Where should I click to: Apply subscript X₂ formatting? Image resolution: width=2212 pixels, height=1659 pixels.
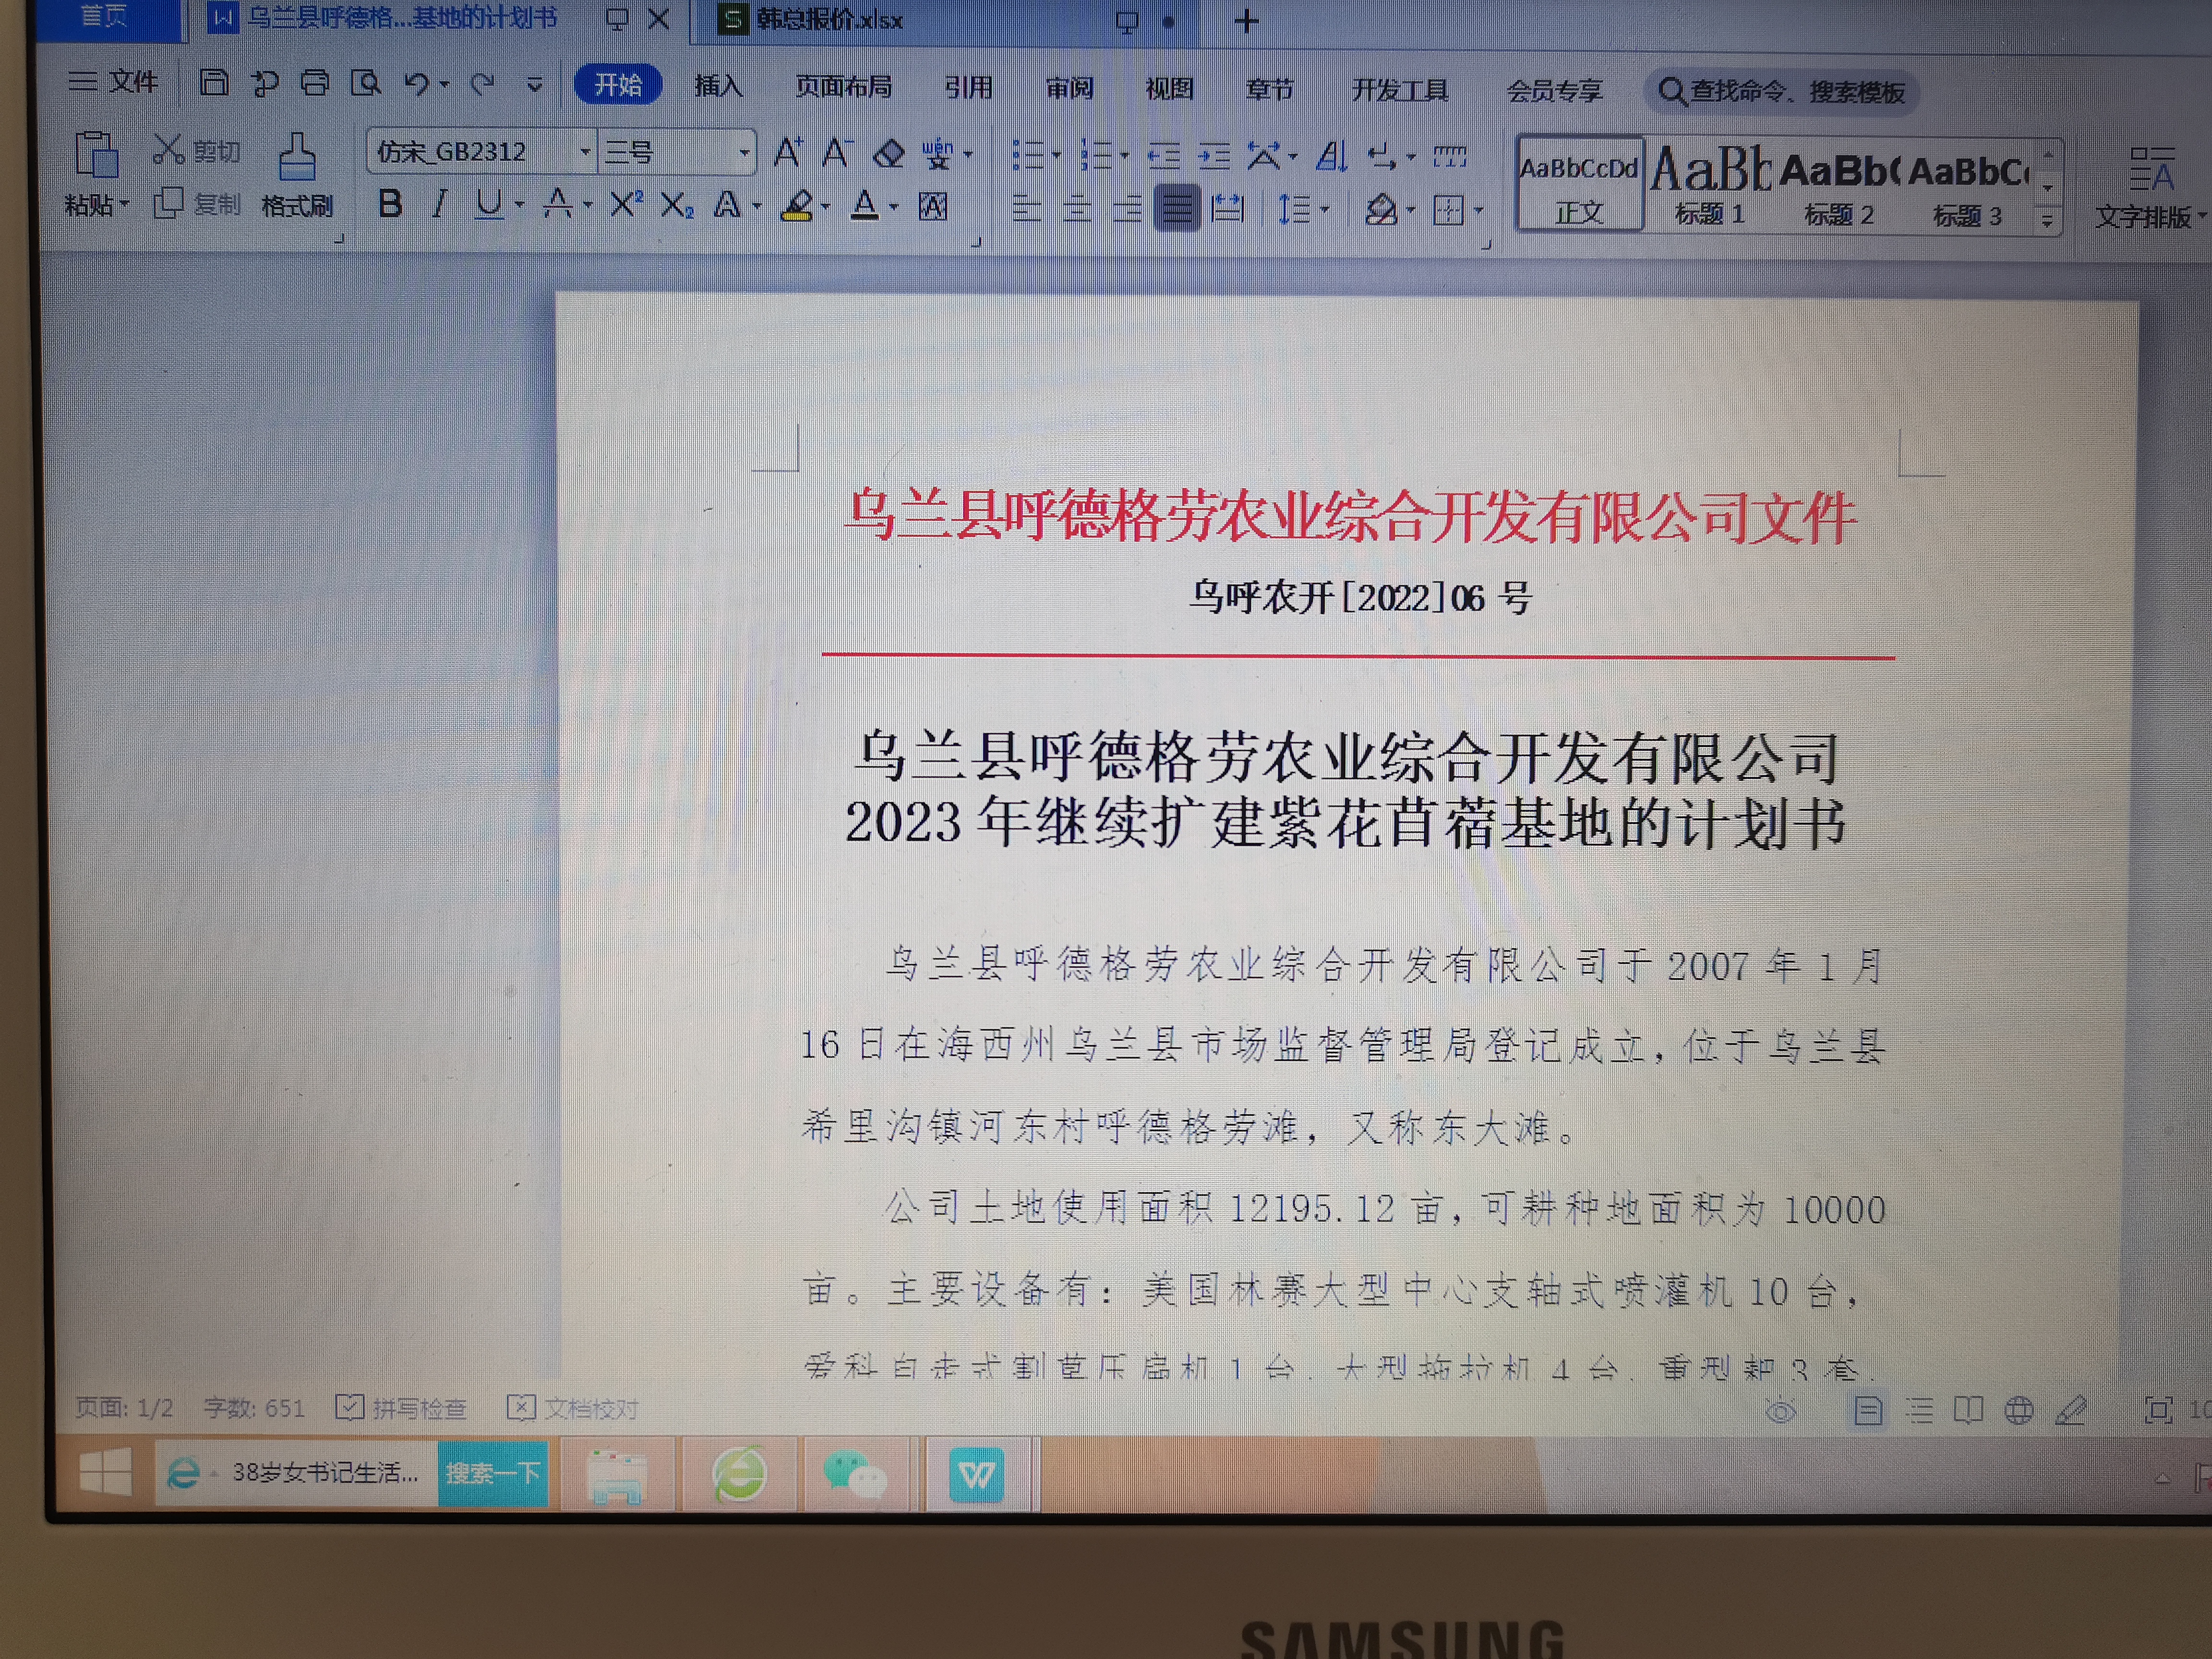676,206
